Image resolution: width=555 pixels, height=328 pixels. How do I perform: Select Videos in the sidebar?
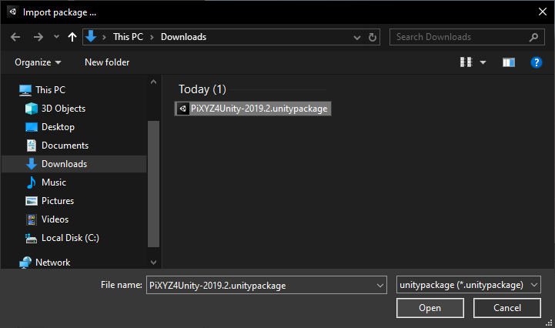pyautogui.click(x=55, y=219)
